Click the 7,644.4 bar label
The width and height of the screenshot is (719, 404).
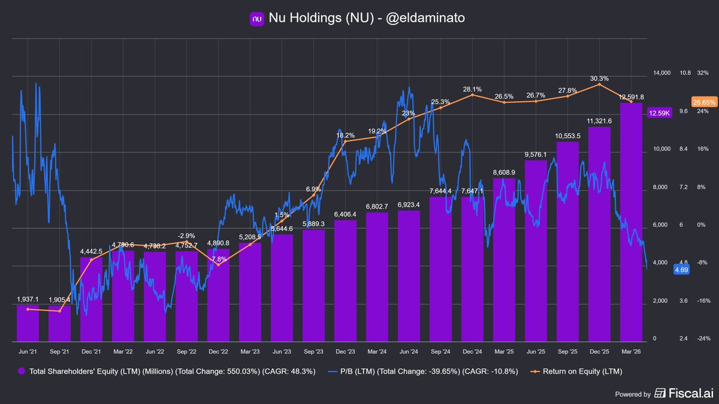[x=440, y=191]
